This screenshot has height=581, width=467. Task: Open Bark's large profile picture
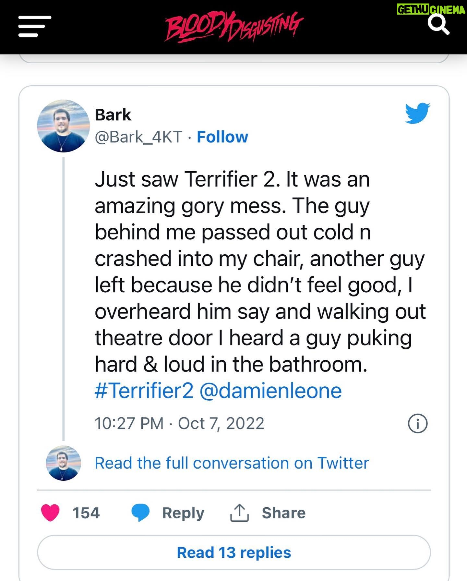click(63, 126)
